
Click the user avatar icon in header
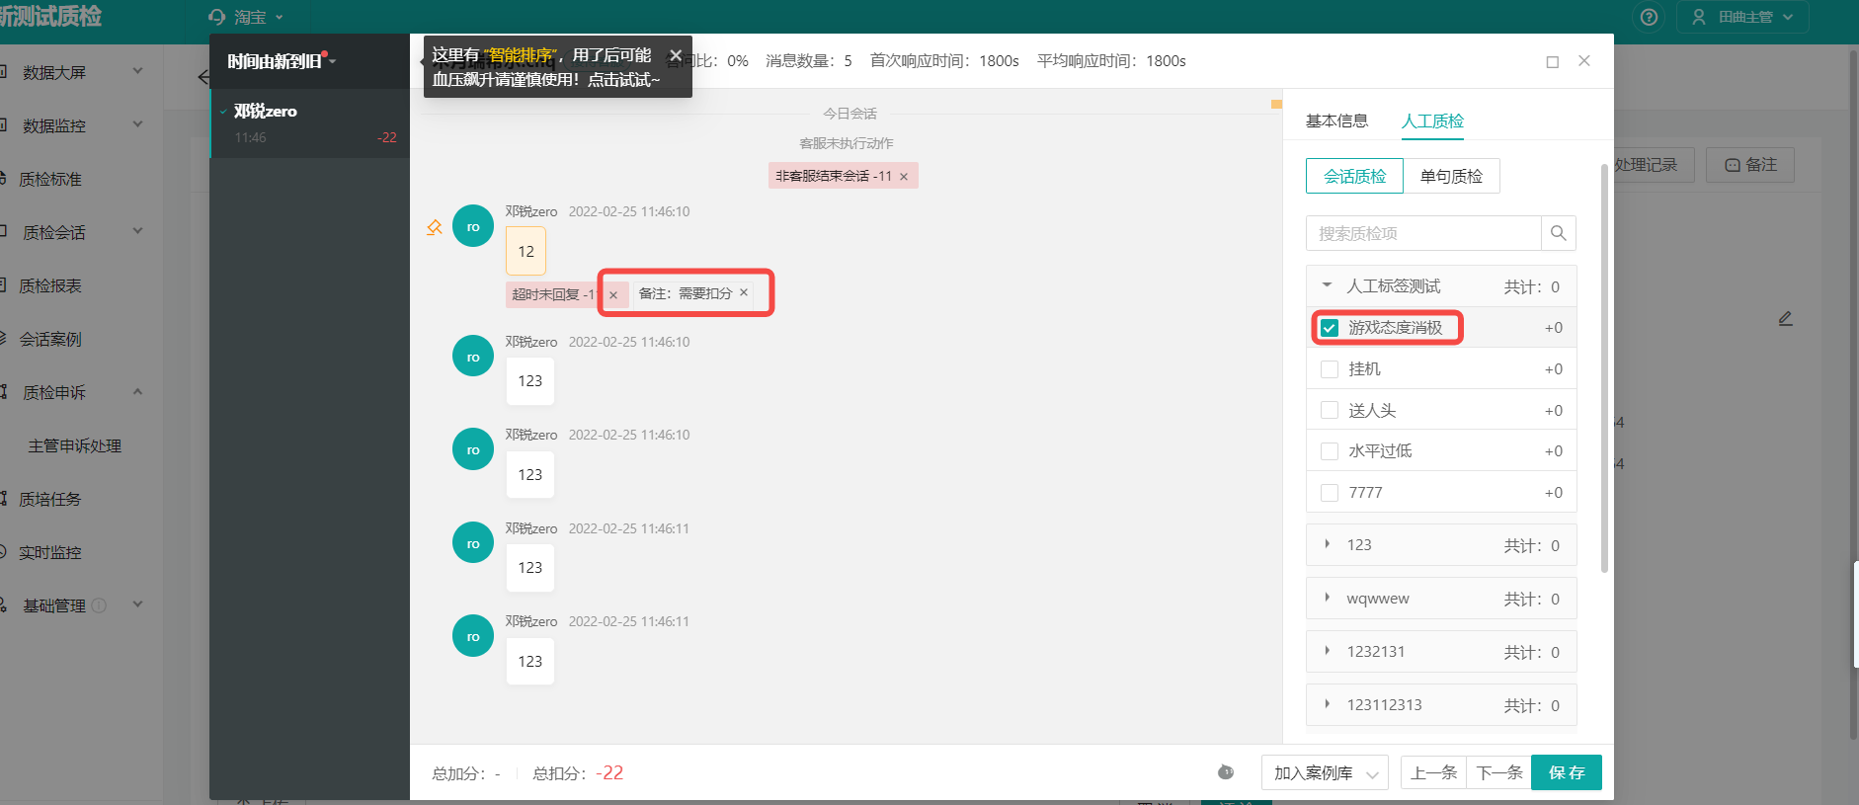pos(1698,17)
